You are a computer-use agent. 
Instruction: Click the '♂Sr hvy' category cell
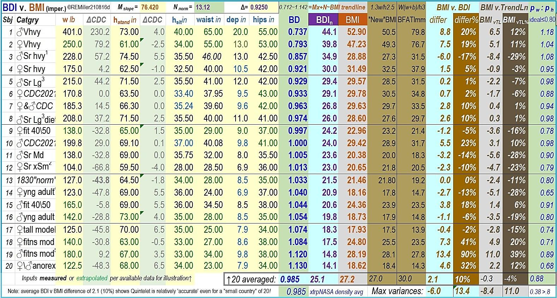tap(32, 56)
